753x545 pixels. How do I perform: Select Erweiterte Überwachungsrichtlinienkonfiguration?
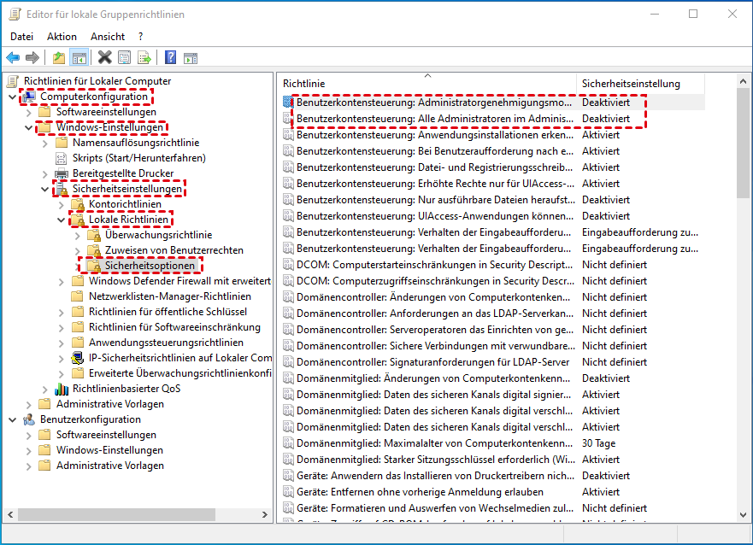point(180,373)
